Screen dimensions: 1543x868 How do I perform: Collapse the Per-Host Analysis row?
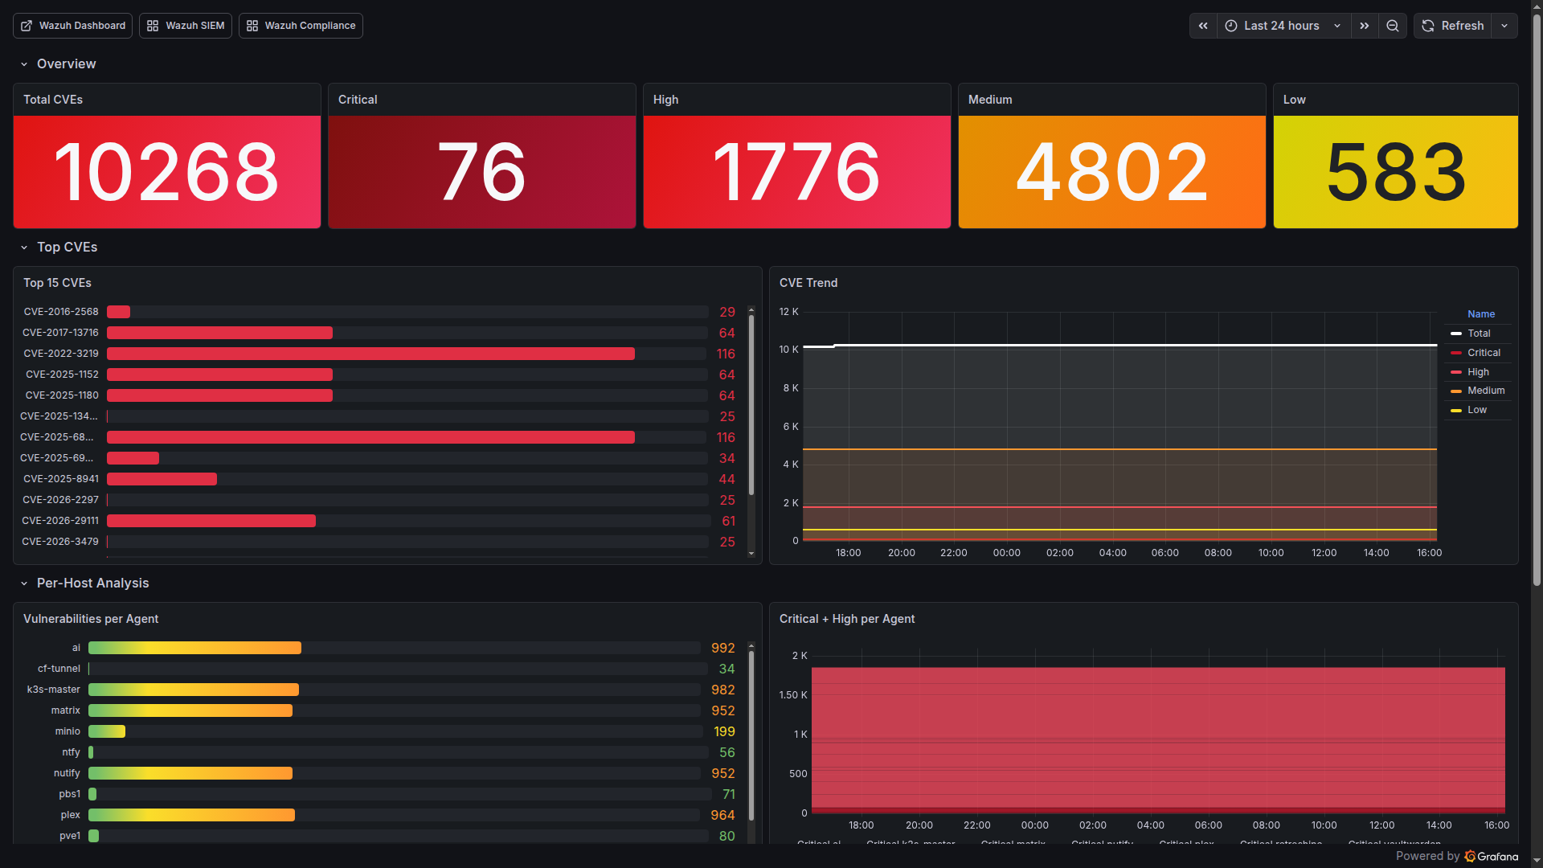pyautogui.click(x=24, y=583)
